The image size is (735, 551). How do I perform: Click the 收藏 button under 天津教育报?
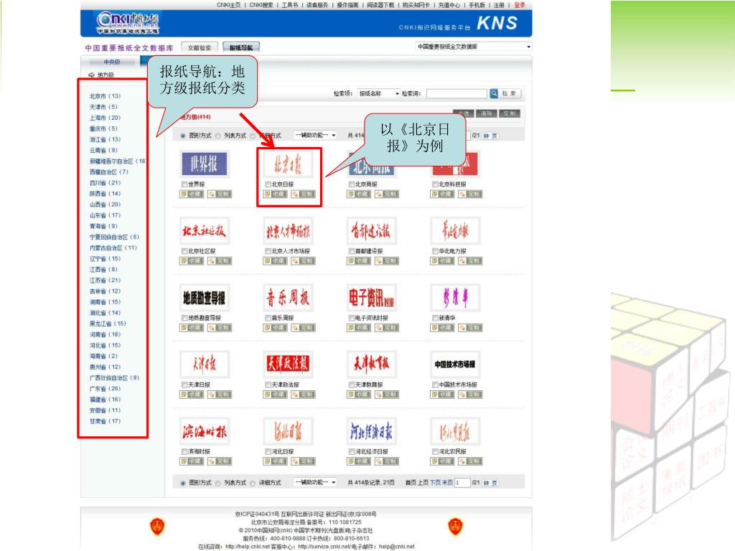tap(359, 395)
